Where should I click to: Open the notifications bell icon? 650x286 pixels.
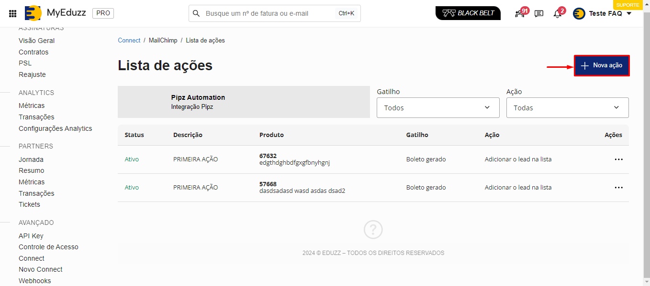click(557, 13)
